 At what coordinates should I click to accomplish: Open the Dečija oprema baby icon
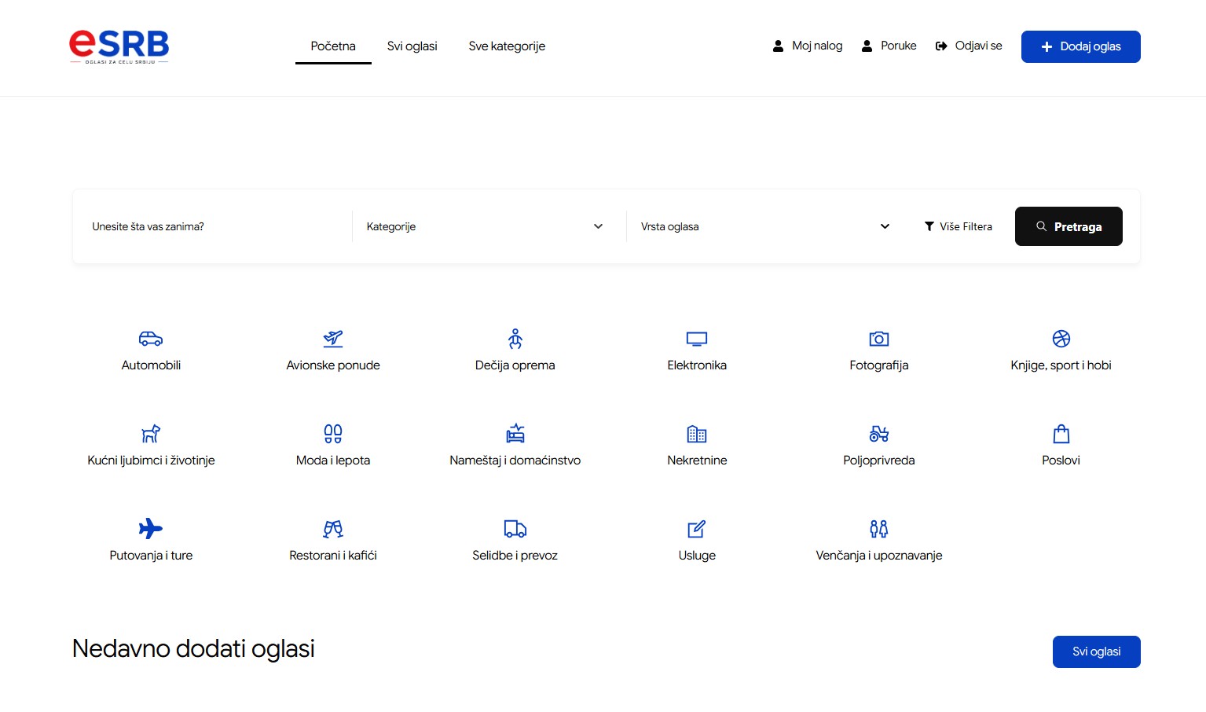point(515,339)
